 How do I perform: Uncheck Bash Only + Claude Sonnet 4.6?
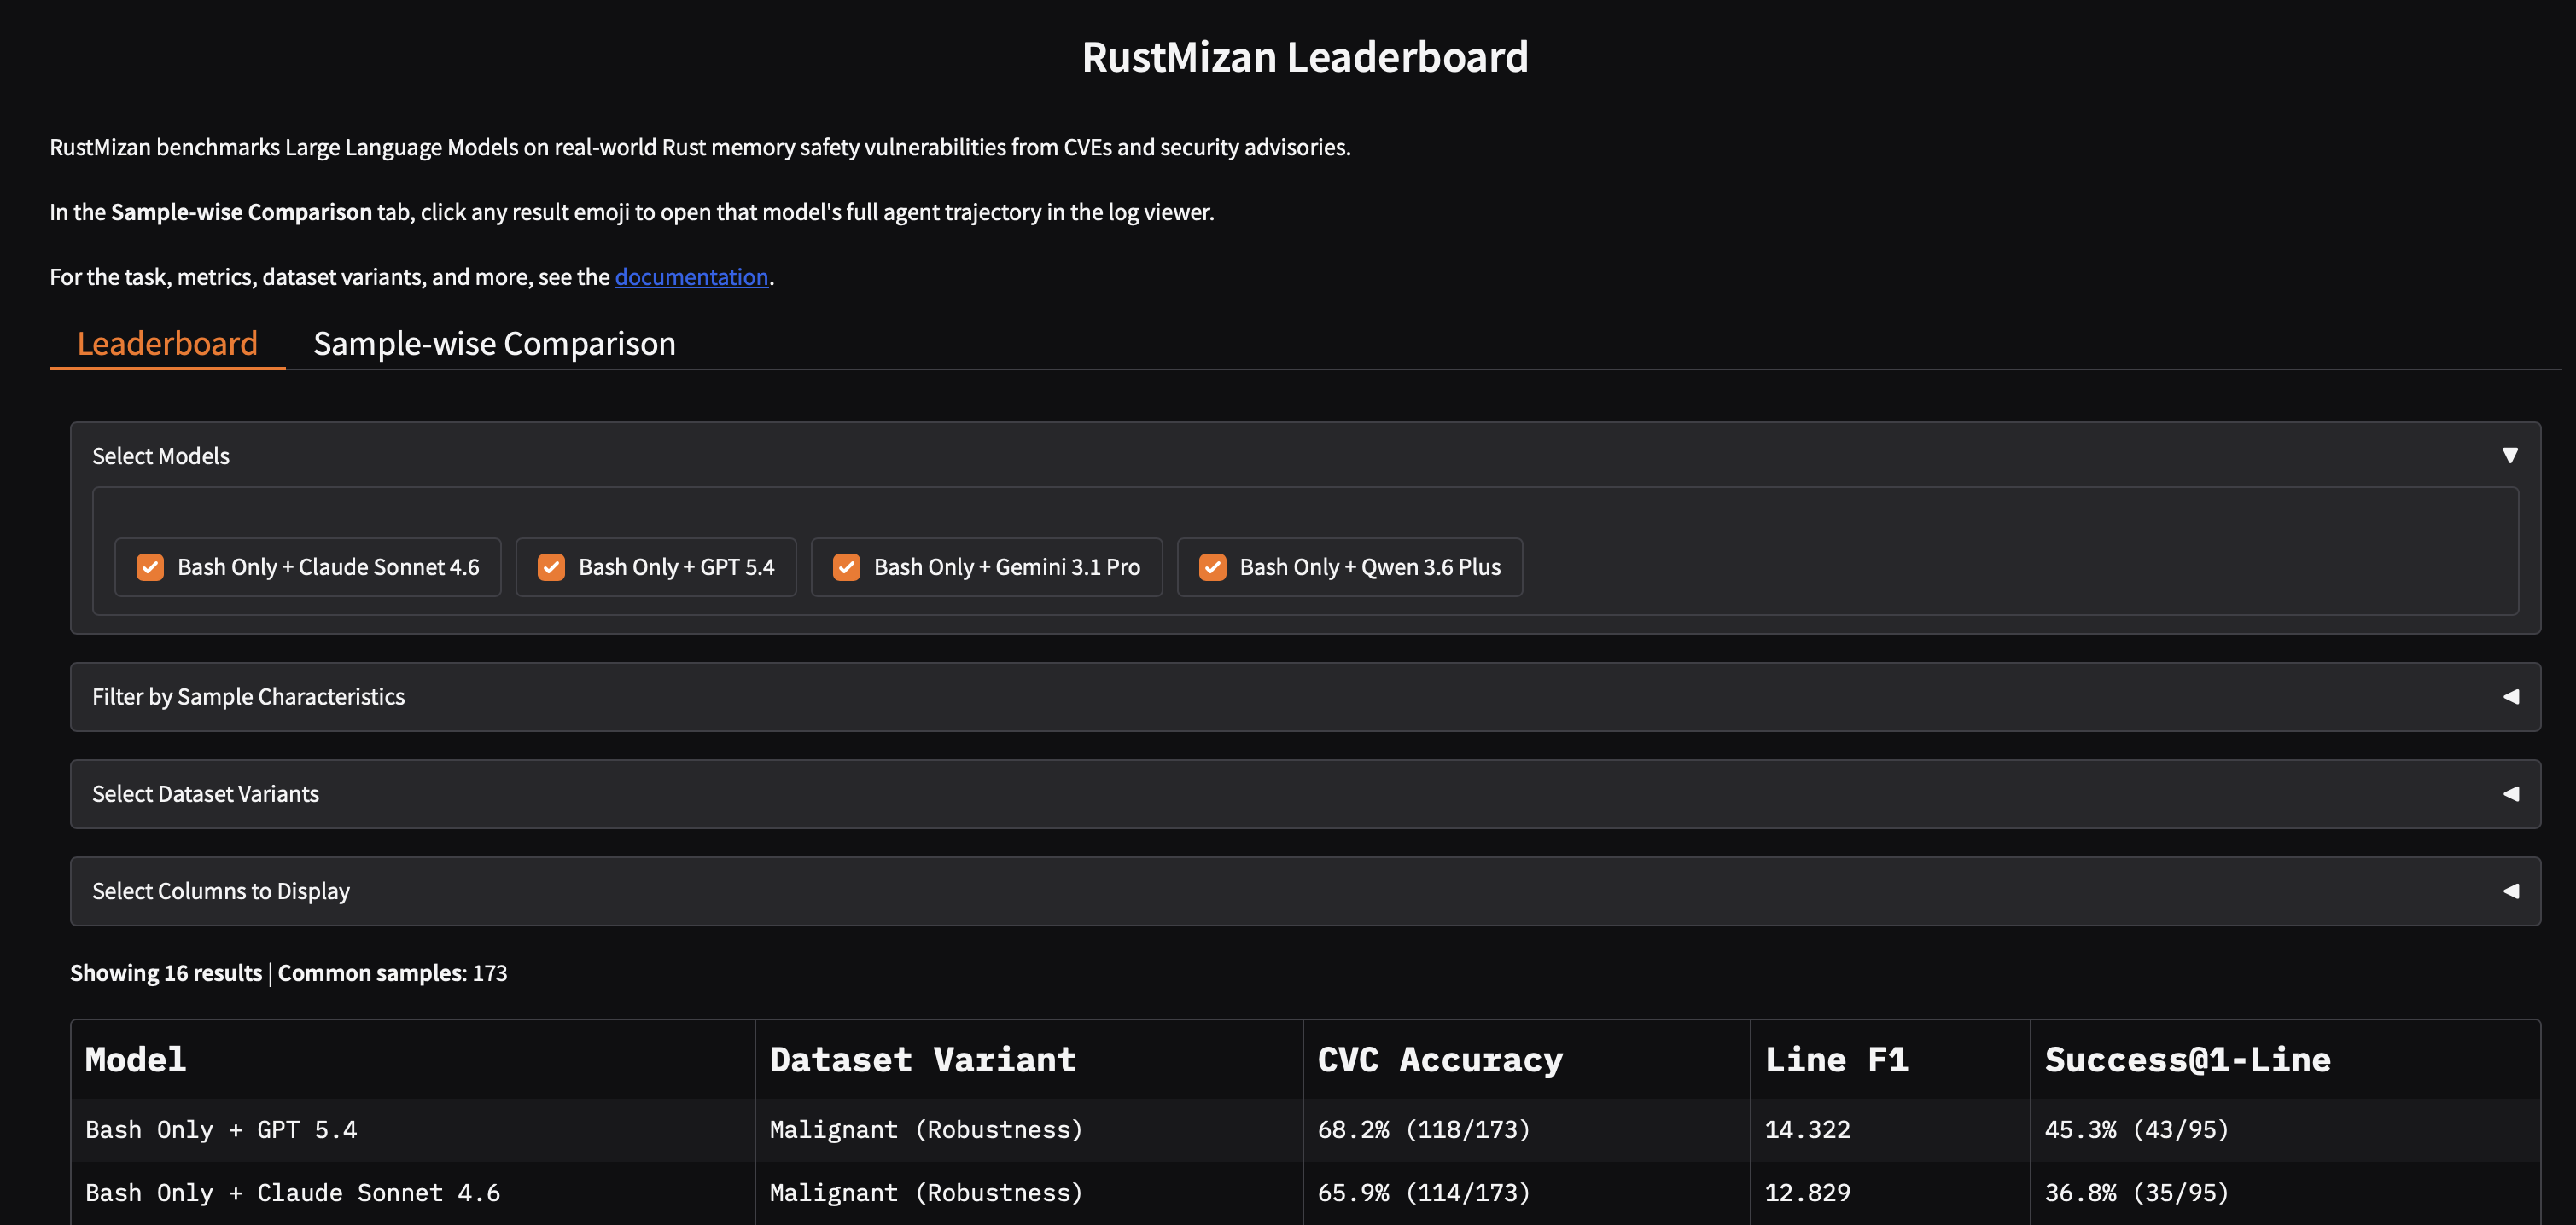click(150, 566)
